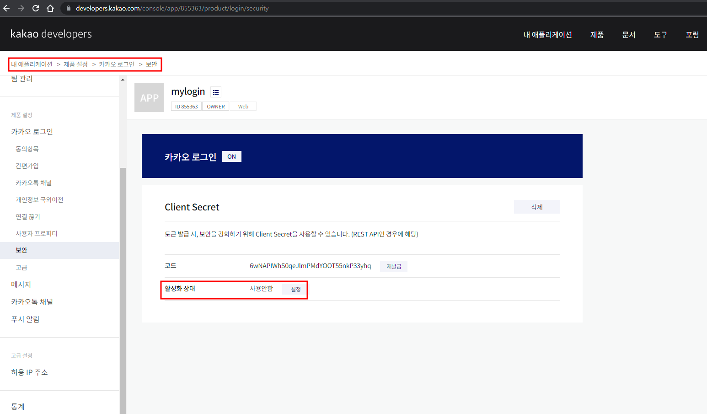This screenshot has width=707, height=414.
Task: Open 동의항목 in the sidebar
Action: [27, 149]
